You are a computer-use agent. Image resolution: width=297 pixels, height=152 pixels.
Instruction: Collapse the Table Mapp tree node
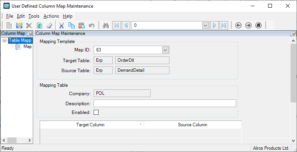click(x=4, y=40)
